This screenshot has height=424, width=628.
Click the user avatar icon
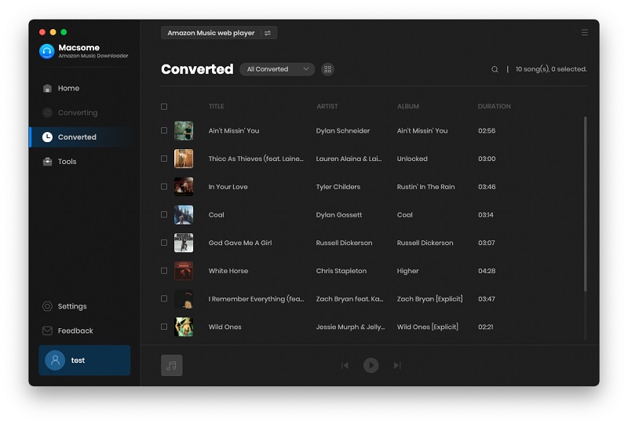[x=55, y=360]
